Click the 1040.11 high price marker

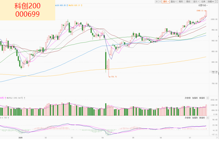click(x=200, y=11)
